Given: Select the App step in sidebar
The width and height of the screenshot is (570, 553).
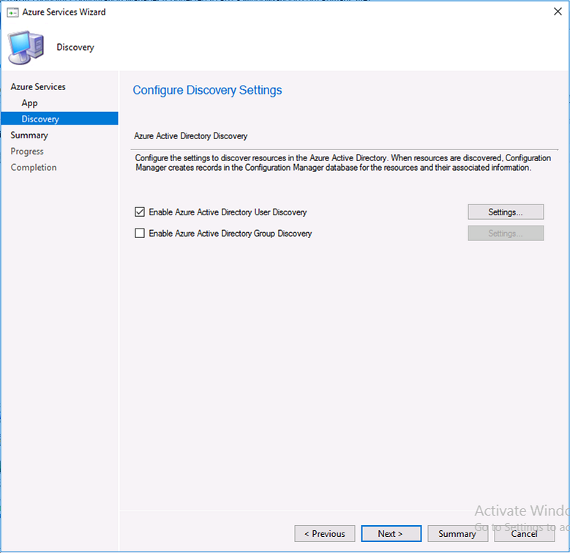Looking at the screenshot, I should pyautogui.click(x=29, y=103).
